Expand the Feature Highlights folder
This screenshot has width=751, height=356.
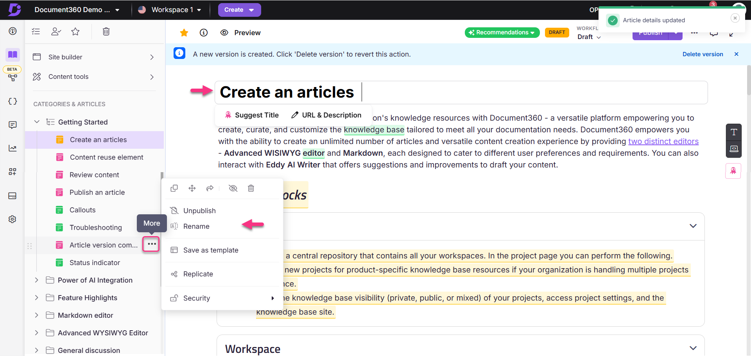pyautogui.click(x=37, y=297)
